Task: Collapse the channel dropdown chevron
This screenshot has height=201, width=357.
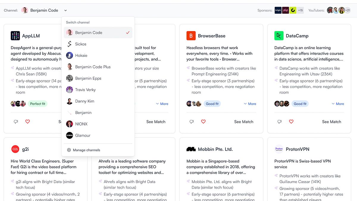Action: pyautogui.click(x=65, y=10)
